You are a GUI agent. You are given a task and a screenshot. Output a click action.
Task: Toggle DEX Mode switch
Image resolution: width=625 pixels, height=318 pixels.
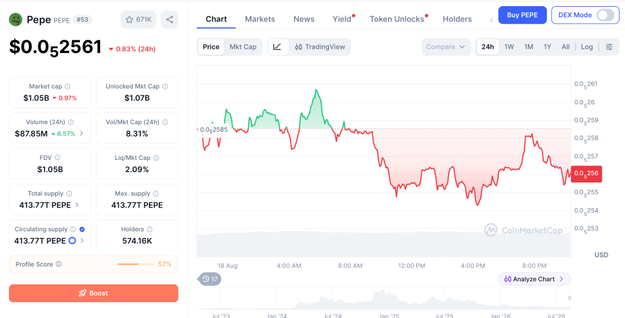tap(605, 15)
